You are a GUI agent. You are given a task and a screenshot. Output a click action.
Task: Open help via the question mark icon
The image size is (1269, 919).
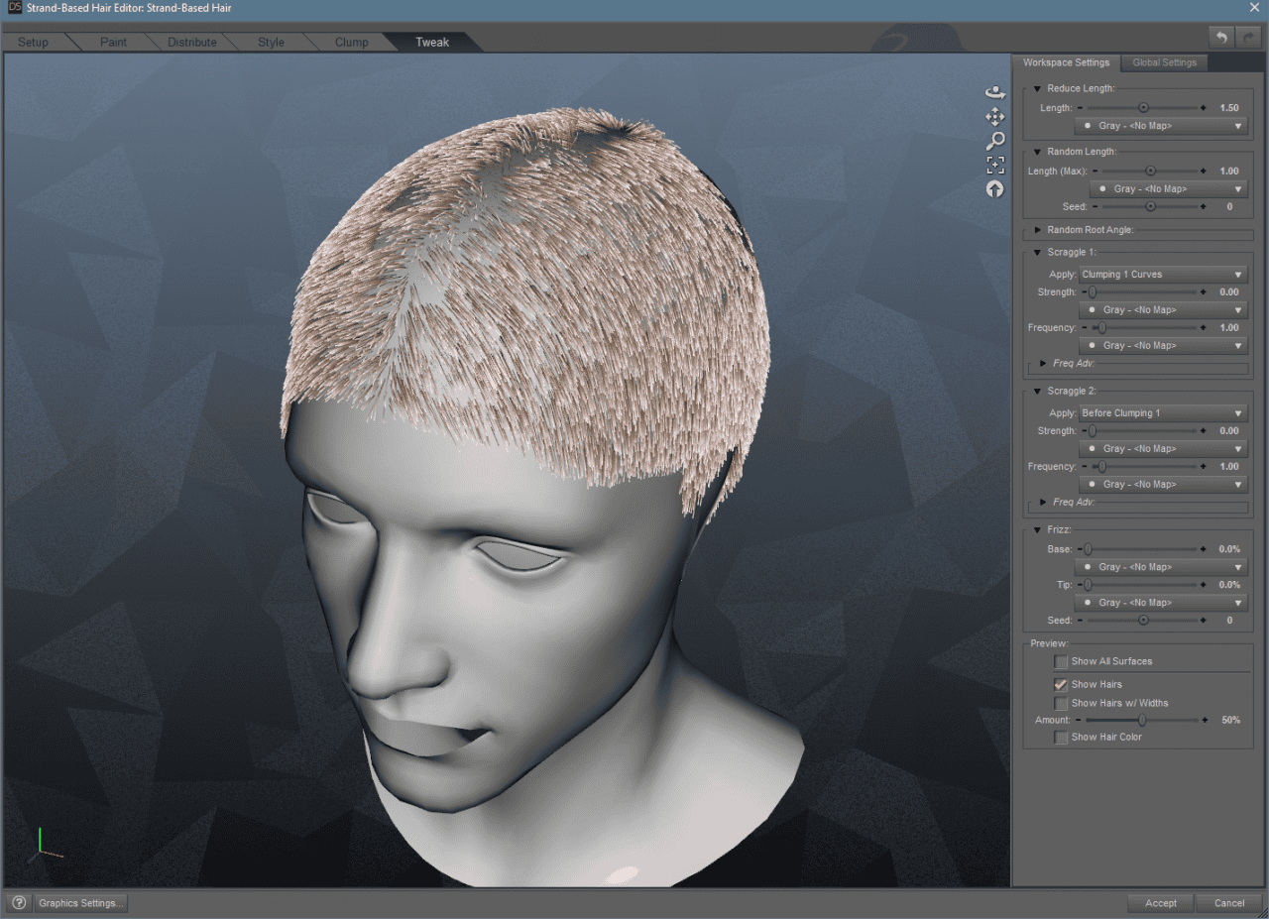coord(17,902)
